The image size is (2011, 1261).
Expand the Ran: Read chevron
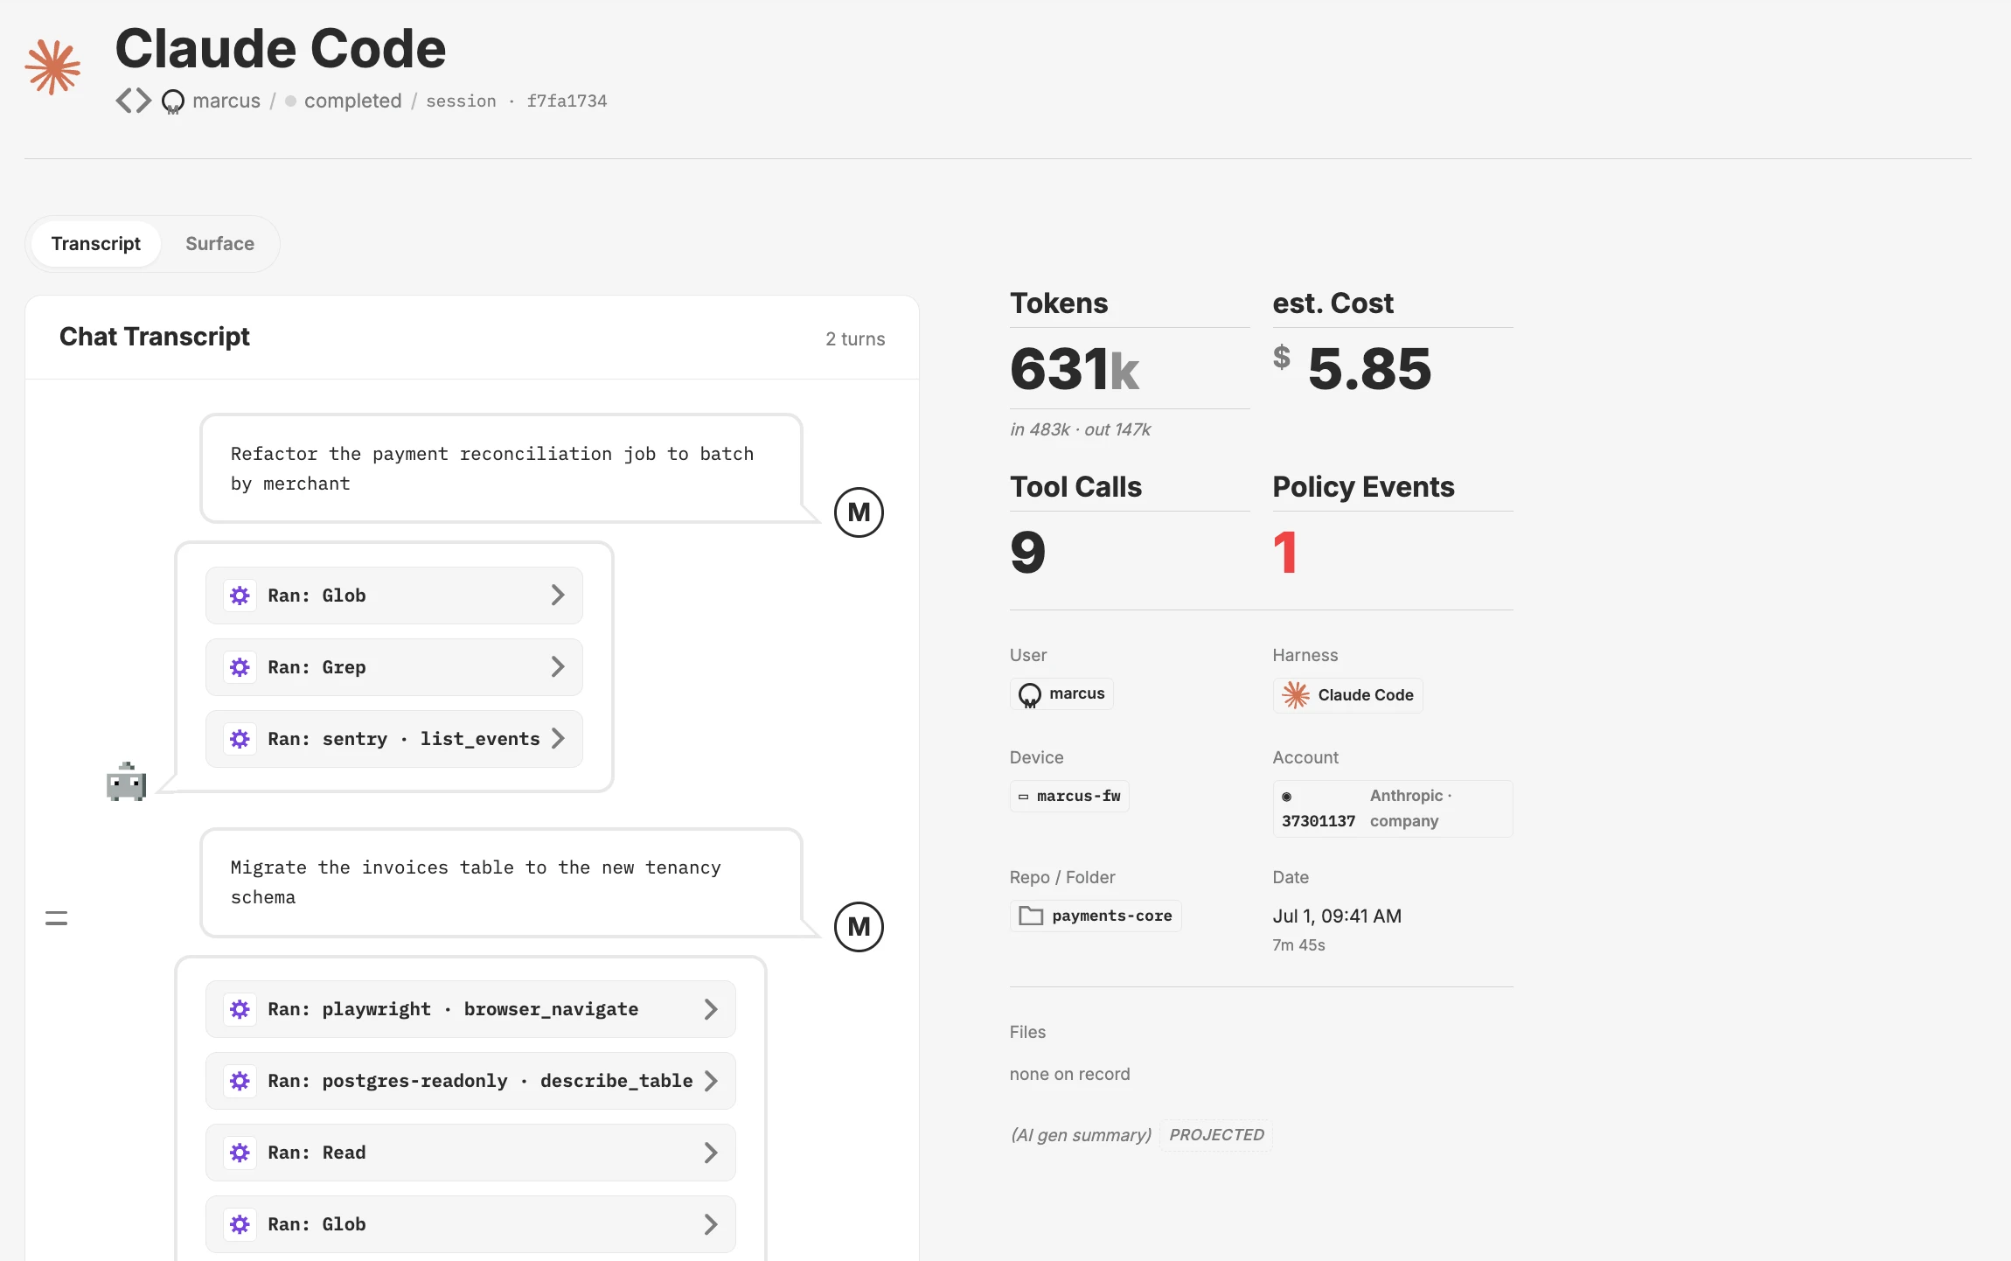pos(711,1153)
